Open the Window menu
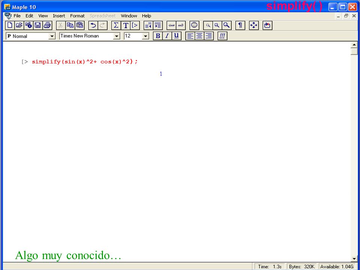The width and height of the screenshot is (360, 270). (x=129, y=16)
